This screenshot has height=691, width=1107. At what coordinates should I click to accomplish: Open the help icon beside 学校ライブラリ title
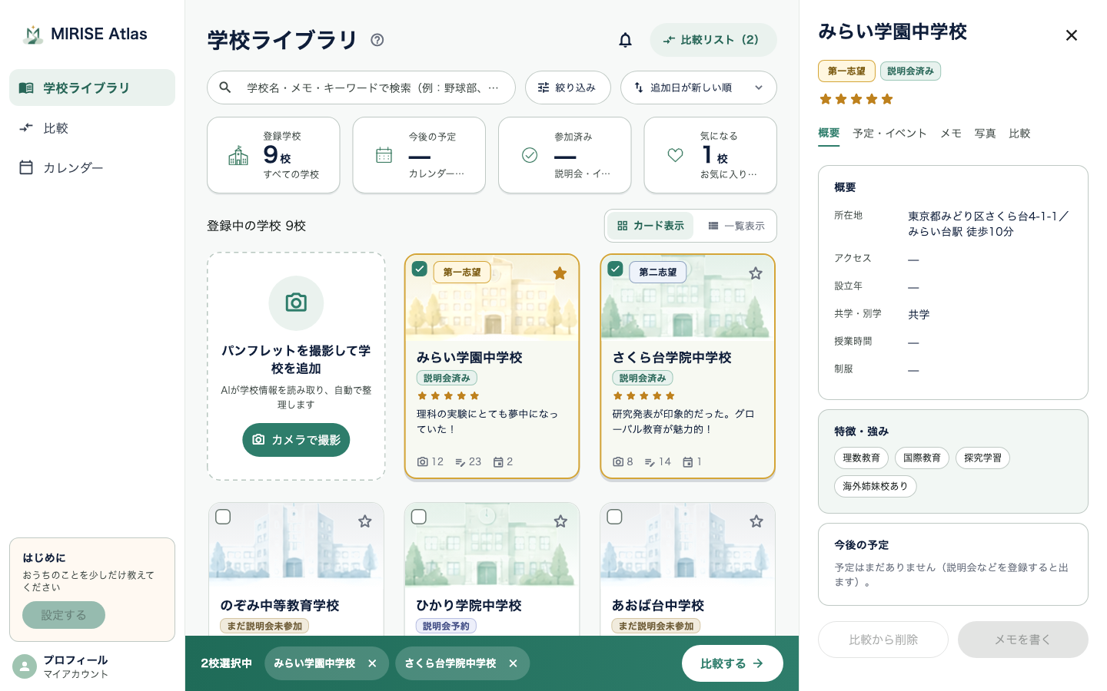(377, 40)
